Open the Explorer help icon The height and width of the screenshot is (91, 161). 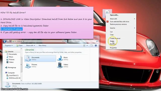(x=96, y=45)
